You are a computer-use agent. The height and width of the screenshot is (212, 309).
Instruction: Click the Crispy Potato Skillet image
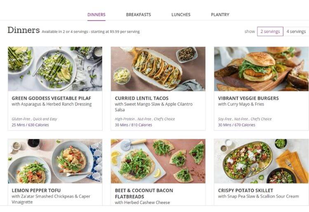pyautogui.click(x=261, y=161)
